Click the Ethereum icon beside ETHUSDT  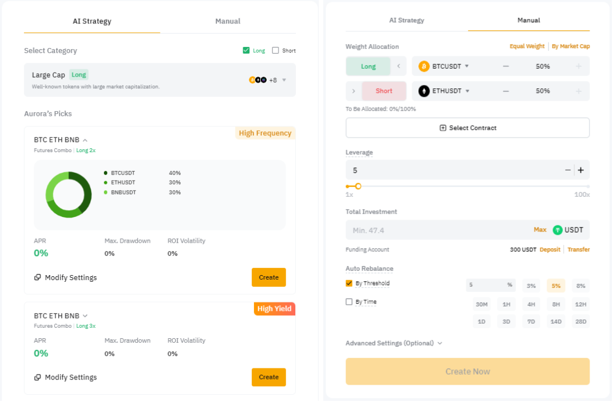point(424,91)
